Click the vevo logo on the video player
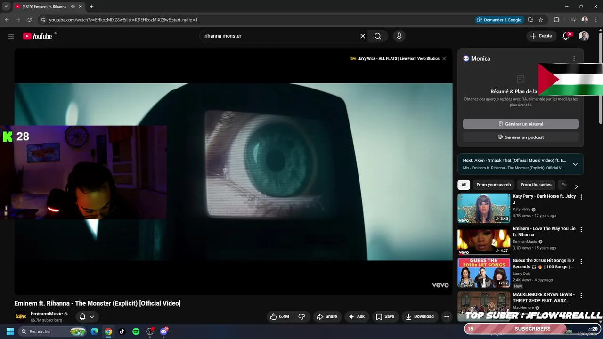Screen dimensions: 603x339 pos(440,285)
